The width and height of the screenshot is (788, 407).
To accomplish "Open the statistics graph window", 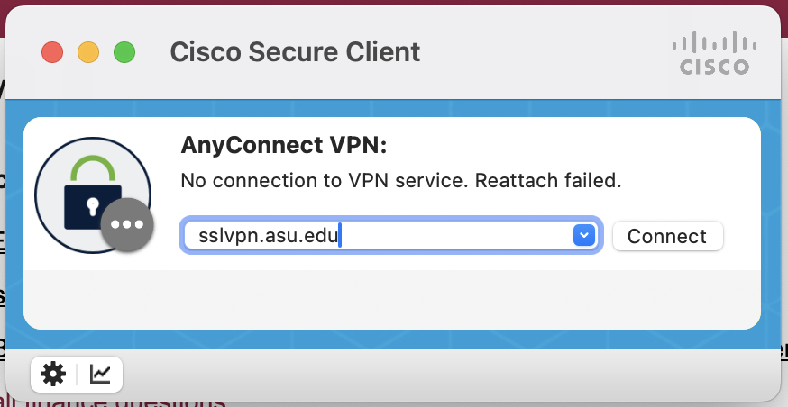I will (100, 374).
